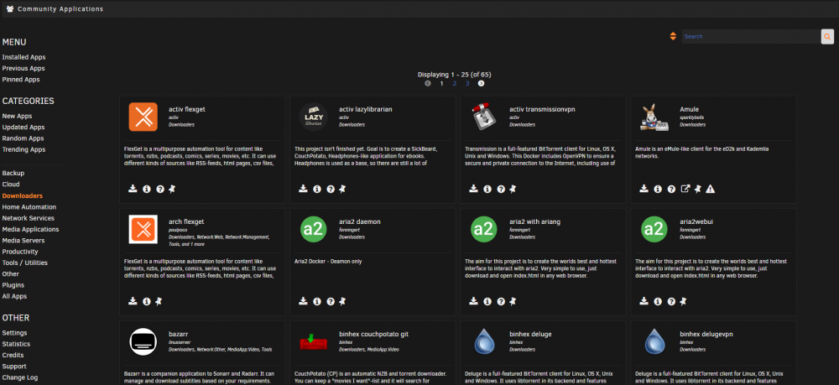
Task: Click info icon for aria2 with ariang
Action: (487, 301)
